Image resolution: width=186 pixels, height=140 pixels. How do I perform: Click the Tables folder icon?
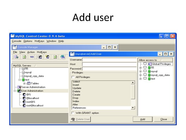pos(29,83)
